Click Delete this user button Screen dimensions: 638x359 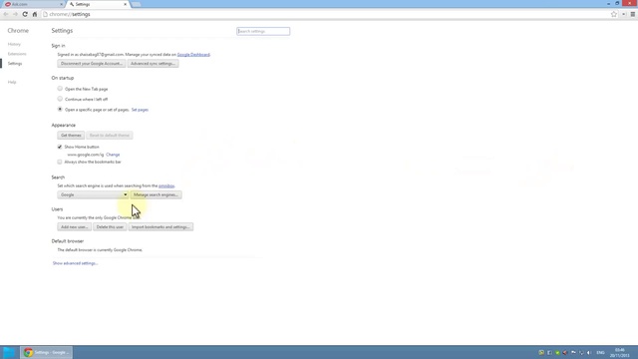tap(110, 227)
